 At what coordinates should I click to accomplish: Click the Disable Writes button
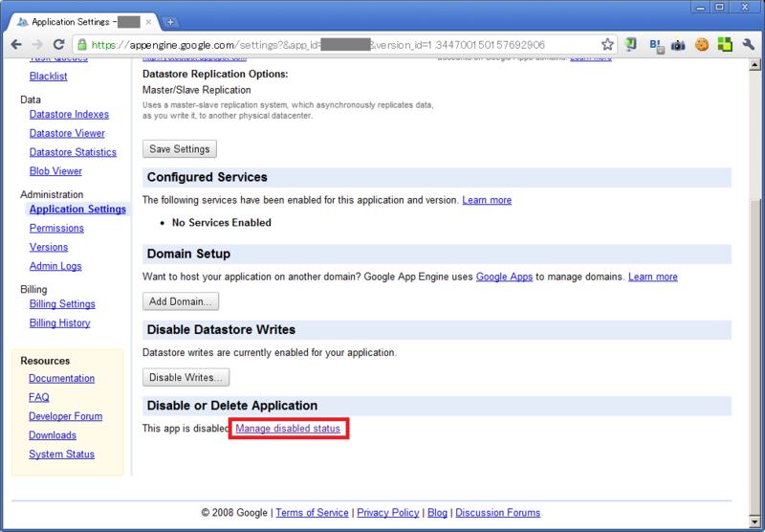point(186,377)
